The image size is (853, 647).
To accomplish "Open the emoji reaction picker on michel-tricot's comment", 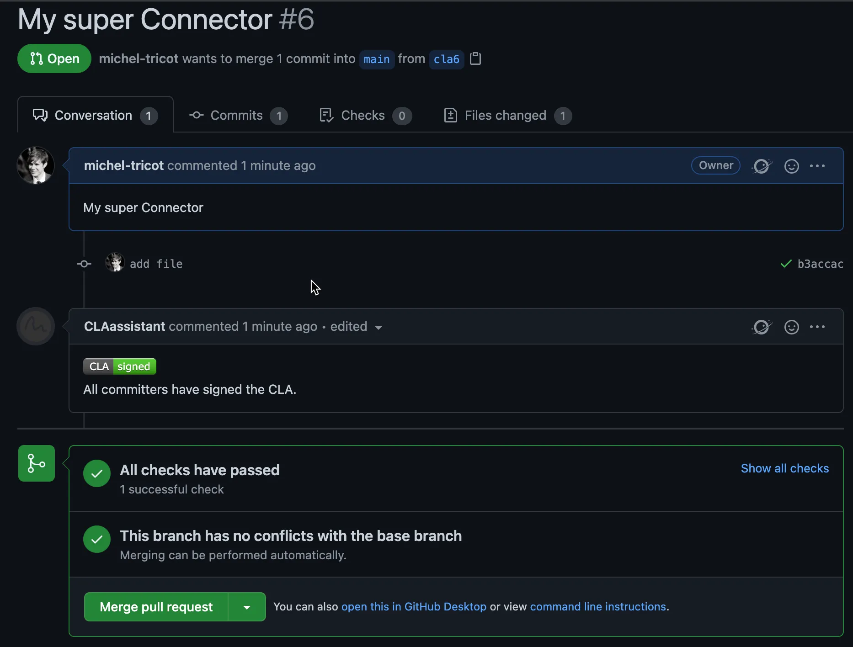I will click(791, 166).
